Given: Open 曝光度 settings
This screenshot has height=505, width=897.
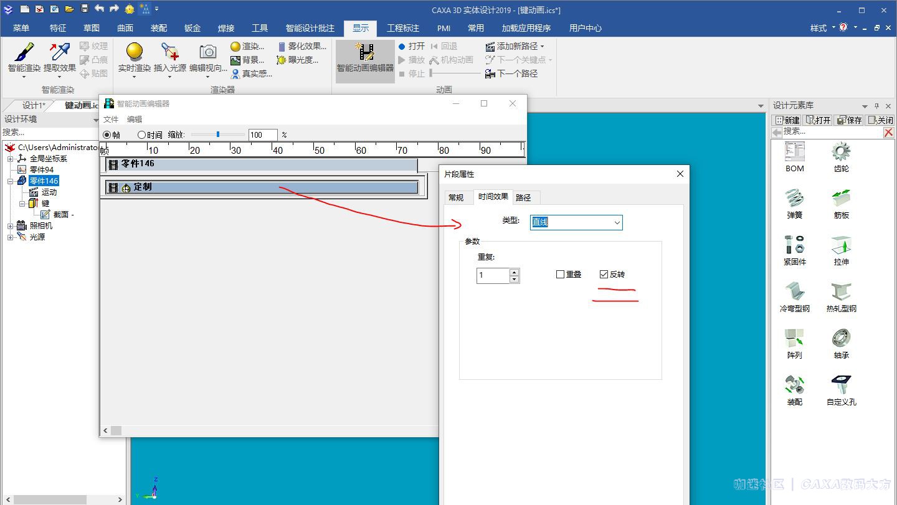Looking at the screenshot, I should [298, 60].
